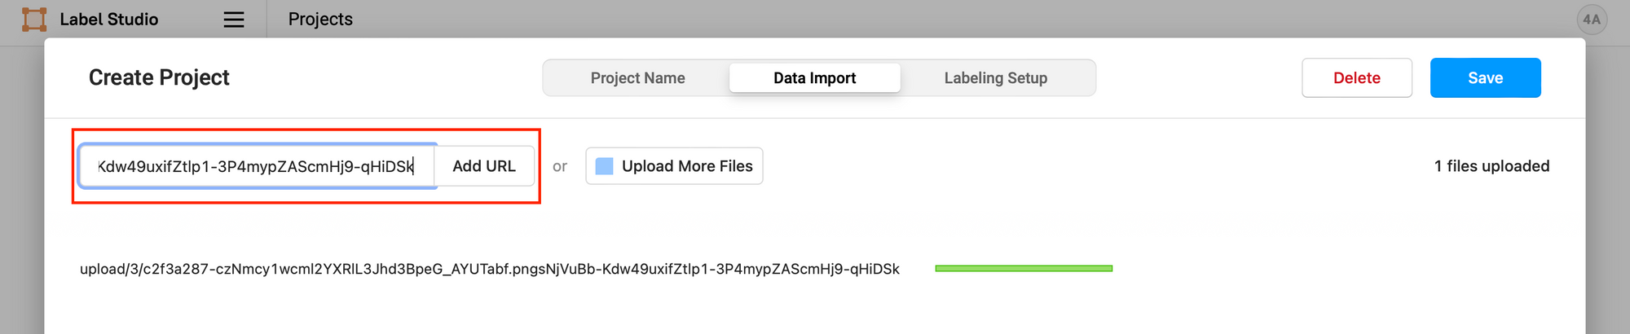
Task: Click the Label Studio title text
Action: click(109, 20)
